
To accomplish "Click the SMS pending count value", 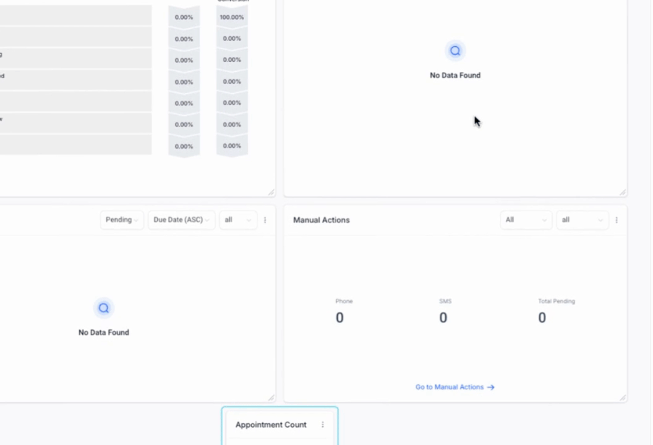I will (443, 318).
